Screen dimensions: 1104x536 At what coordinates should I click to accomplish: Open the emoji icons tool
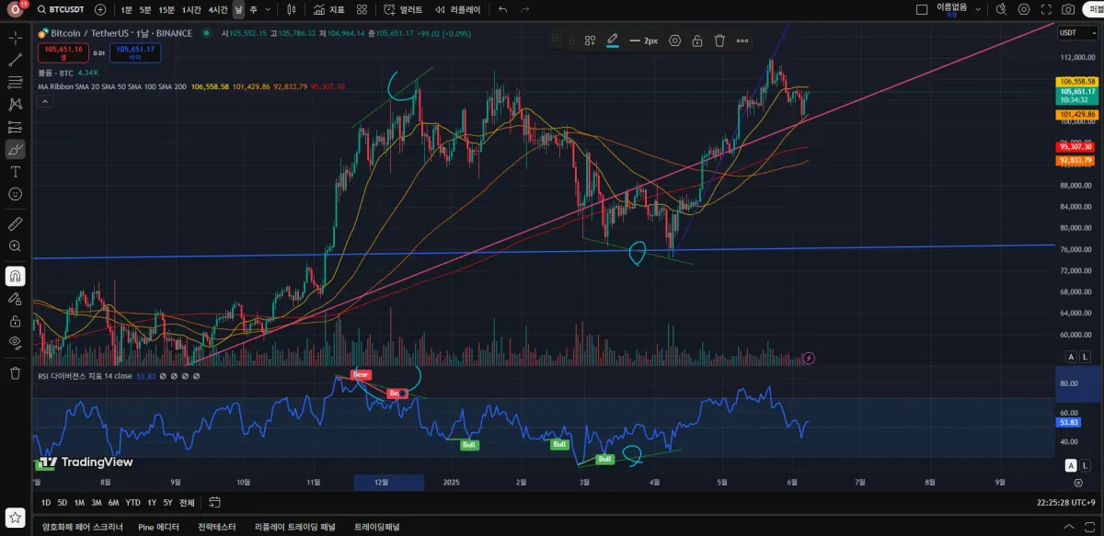click(x=15, y=194)
